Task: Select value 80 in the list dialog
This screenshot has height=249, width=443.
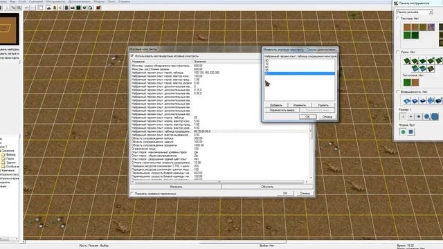Action: pyautogui.click(x=300, y=61)
